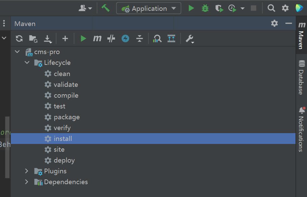Download Sources and Documentation icon
Viewport: 307px width, 197px height.
click(x=48, y=39)
